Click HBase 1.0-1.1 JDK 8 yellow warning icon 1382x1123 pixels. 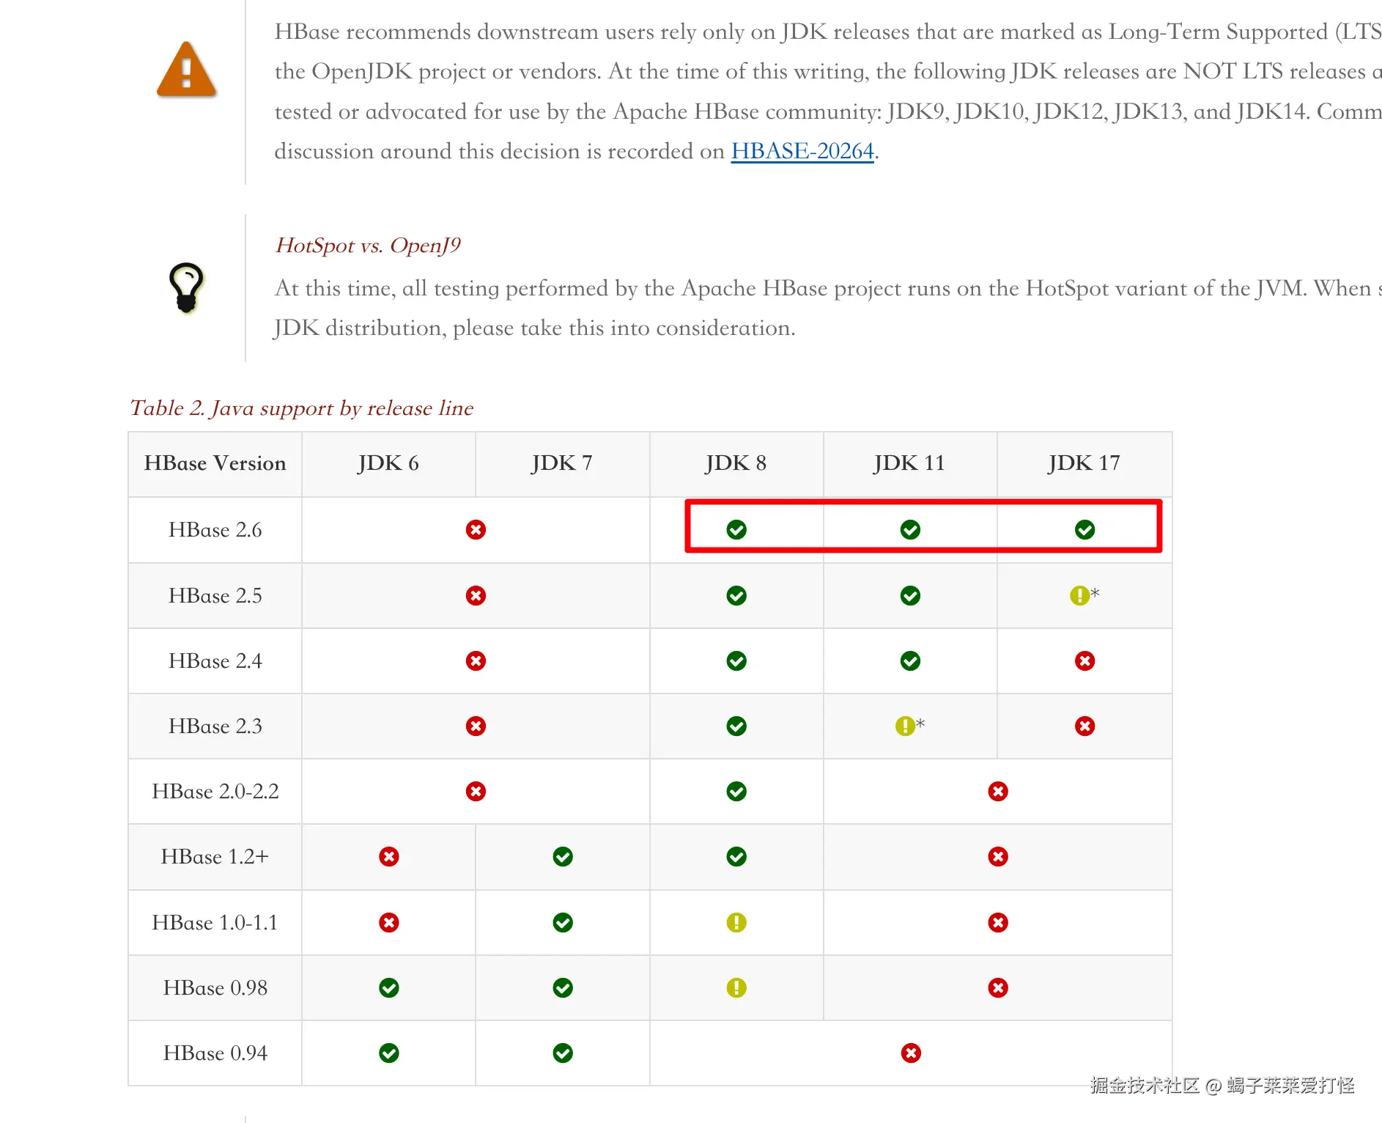pyautogui.click(x=736, y=922)
